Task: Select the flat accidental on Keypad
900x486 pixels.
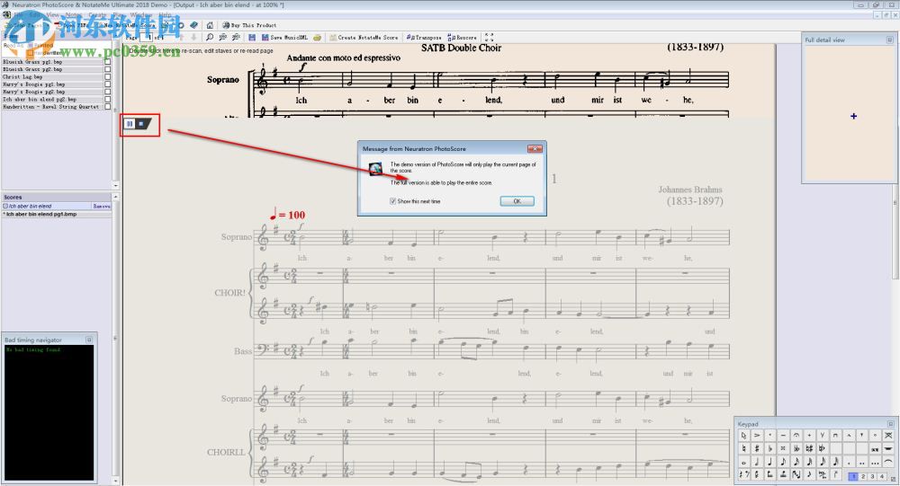Action: (770, 448)
